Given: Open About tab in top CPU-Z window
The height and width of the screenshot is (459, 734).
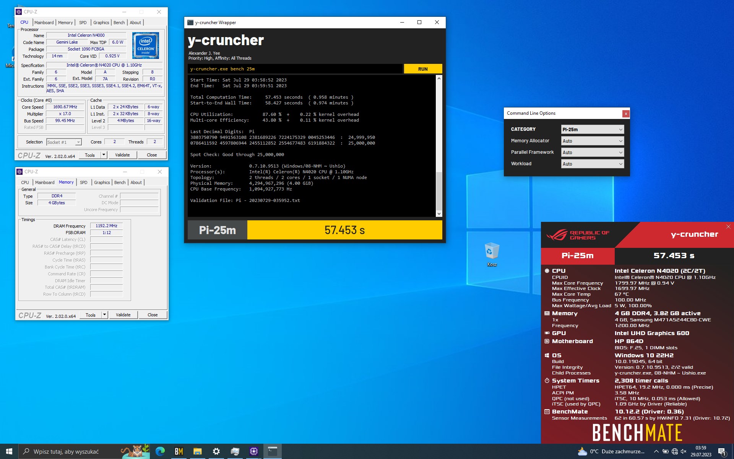Looking at the screenshot, I should click(x=135, y=23).
